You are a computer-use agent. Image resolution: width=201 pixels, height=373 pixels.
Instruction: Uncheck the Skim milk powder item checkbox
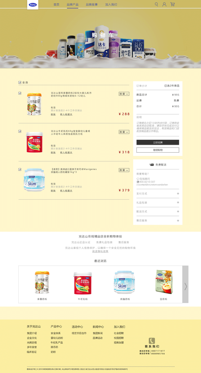click(20, 170)
